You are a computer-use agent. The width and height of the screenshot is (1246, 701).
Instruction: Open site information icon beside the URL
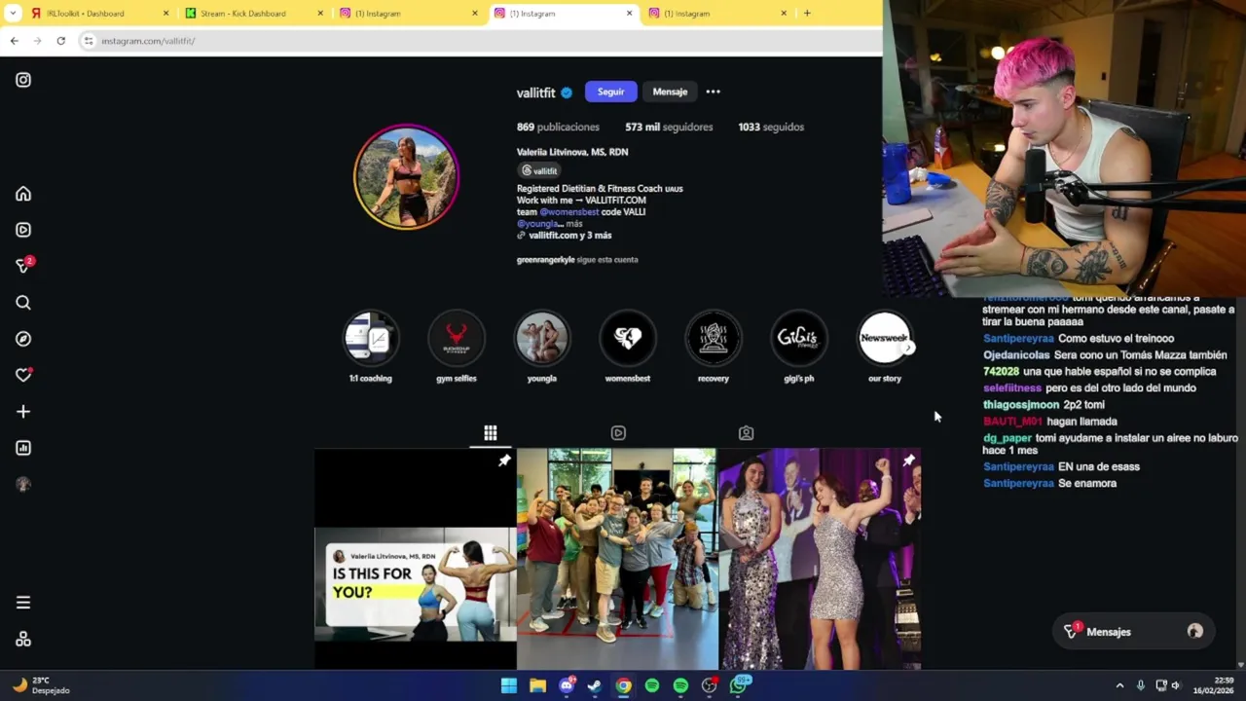click(88, 41)
